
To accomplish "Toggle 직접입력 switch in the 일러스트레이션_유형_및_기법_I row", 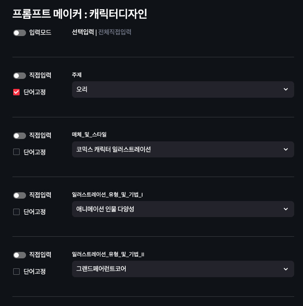I will pos(19,195).
